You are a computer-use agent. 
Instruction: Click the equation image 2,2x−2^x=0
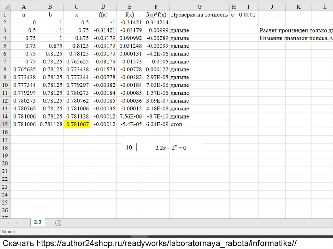click(171, 148)
